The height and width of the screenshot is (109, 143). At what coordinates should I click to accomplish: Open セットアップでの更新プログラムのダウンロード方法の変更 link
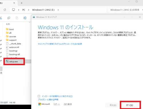(x=60, y=44)
